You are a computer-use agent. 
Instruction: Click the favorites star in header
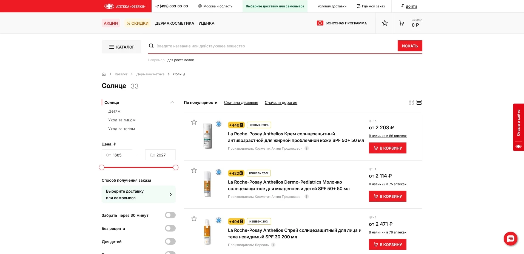click(x=385, y=23)
